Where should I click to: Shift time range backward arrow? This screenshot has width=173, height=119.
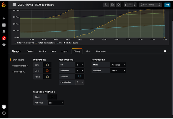point(125,5)
